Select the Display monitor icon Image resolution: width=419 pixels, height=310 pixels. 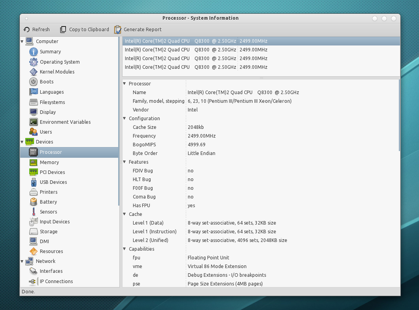[x=34, y=112]
